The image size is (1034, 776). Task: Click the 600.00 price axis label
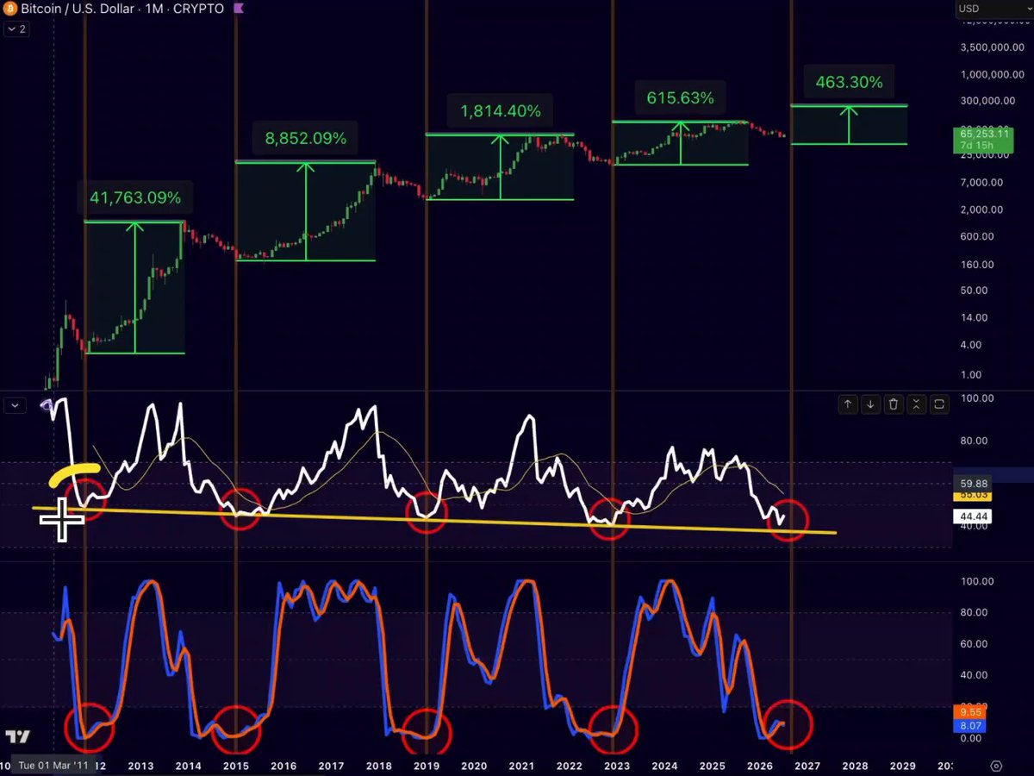click(x=976, y=236)
